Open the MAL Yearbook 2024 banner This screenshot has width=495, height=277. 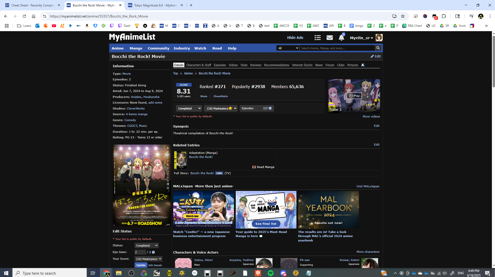pyautogui.click(x=328, y=210)
